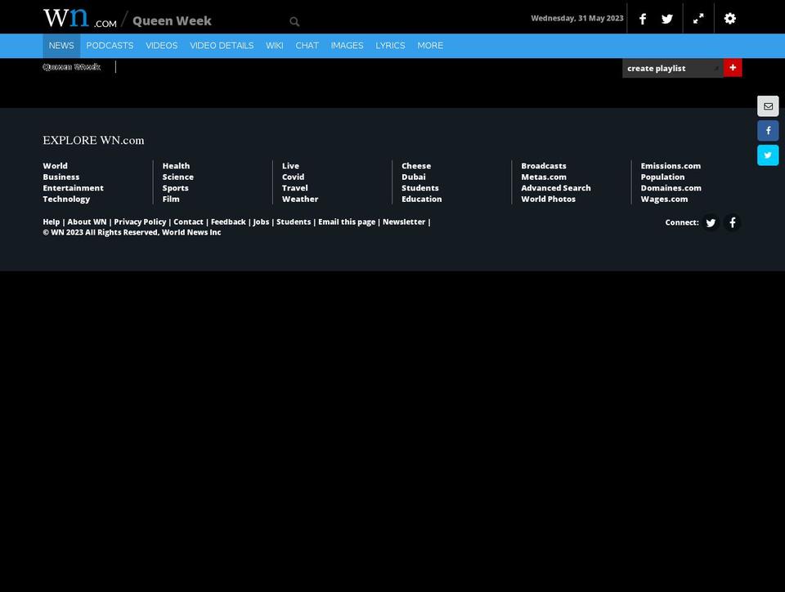Open Entertainment footer link
Screen dimensions: 785x592
pyautogui.click(x=73, y=188)
